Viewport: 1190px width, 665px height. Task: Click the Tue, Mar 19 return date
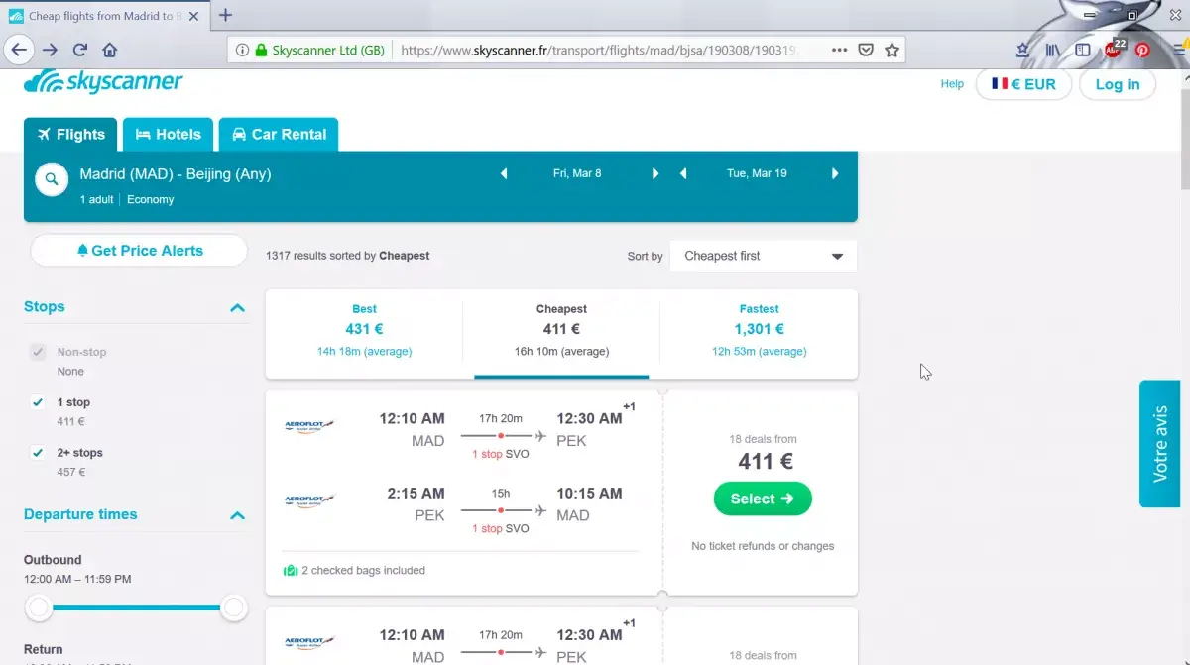click(x=757, y=173)
